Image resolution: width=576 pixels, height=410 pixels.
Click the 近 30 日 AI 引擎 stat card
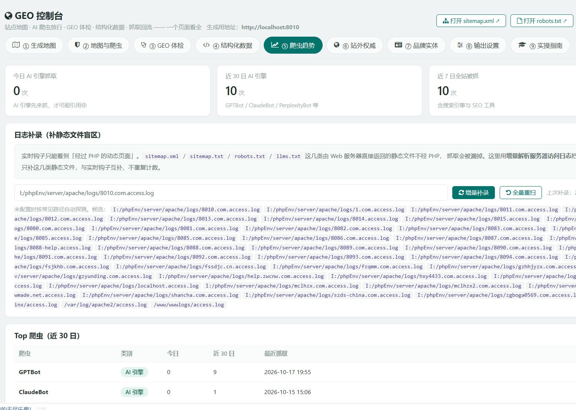[319, 91]
